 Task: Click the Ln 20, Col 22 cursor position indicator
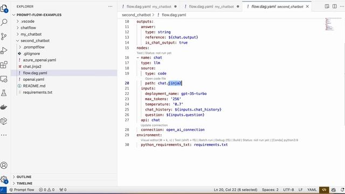coord(236,190)
